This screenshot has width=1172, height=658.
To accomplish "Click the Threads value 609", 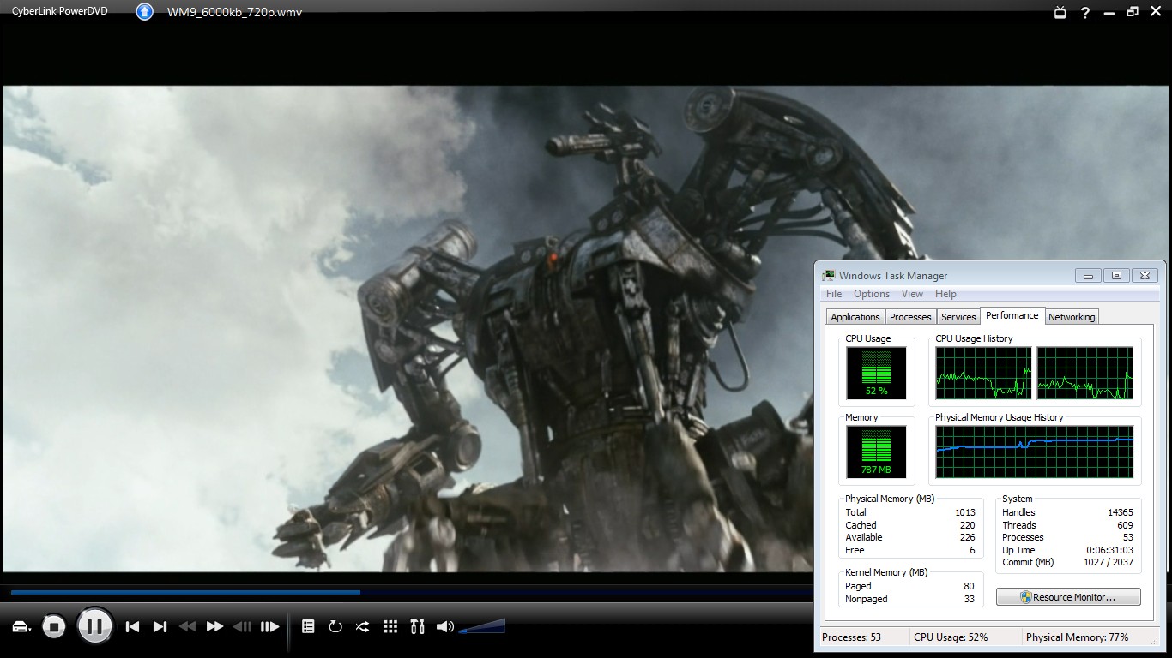I will point(1125,525).
